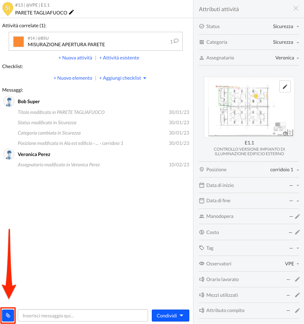304x324 pixels.
Task: Edit the Manodopera value pencil icon
Action: (x=297, y=216)
